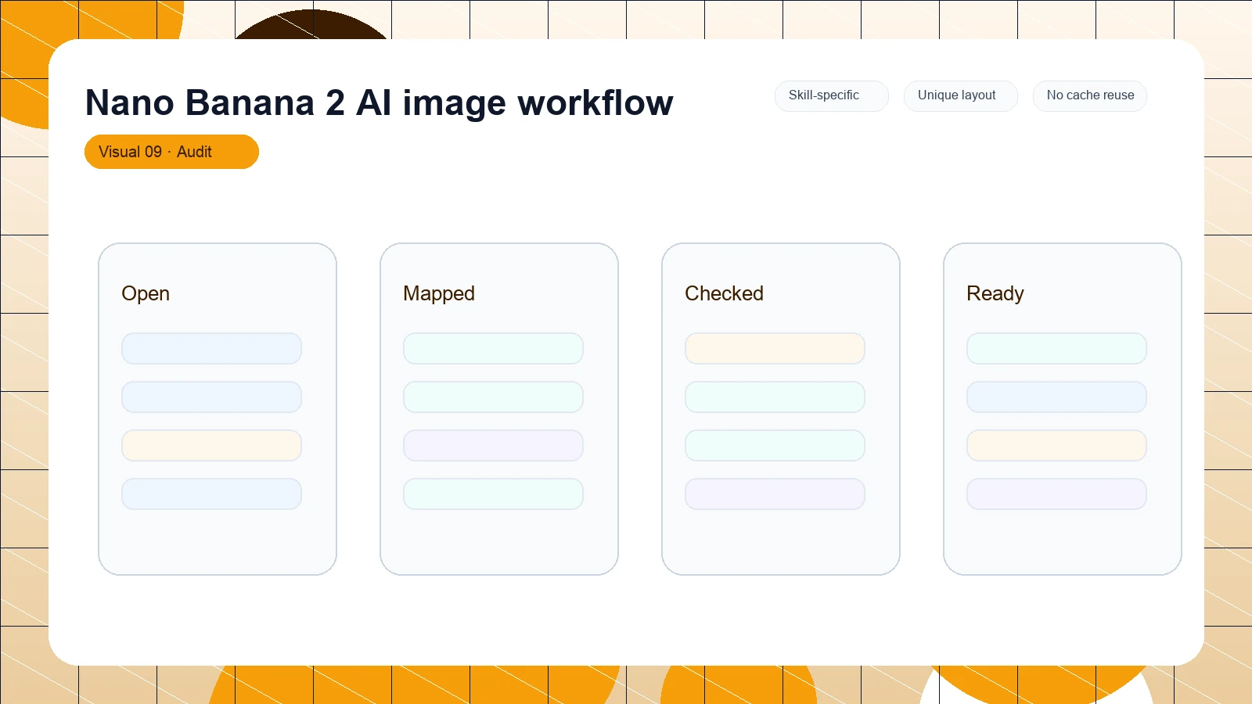Select the Unique layout tag
The image size is (1252, 704).
click(x=960, y=95)
